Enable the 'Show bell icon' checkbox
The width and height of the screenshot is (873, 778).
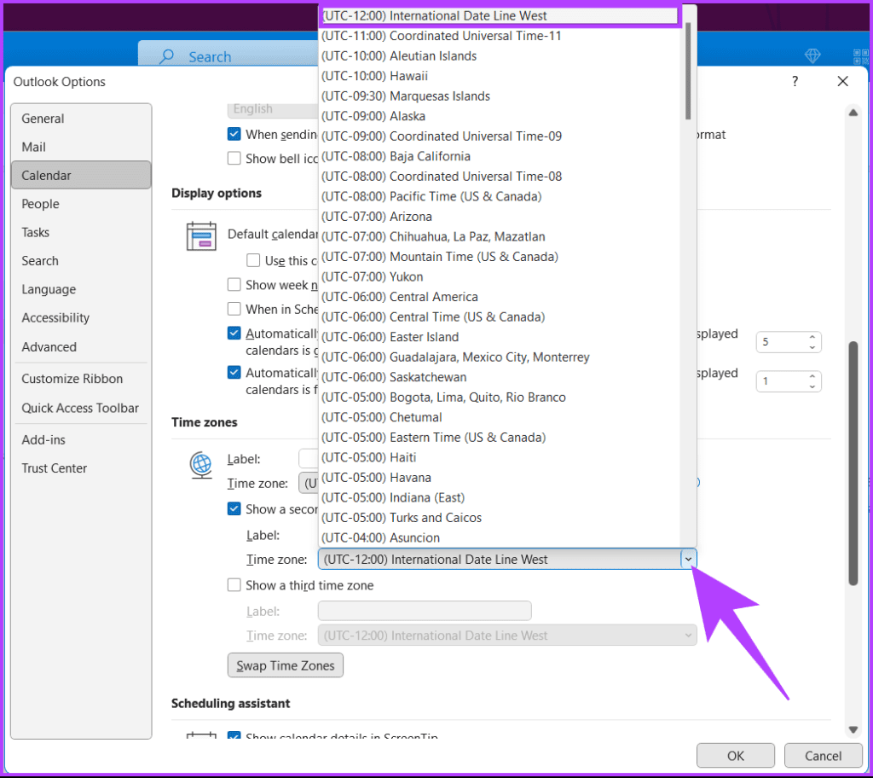234,159
